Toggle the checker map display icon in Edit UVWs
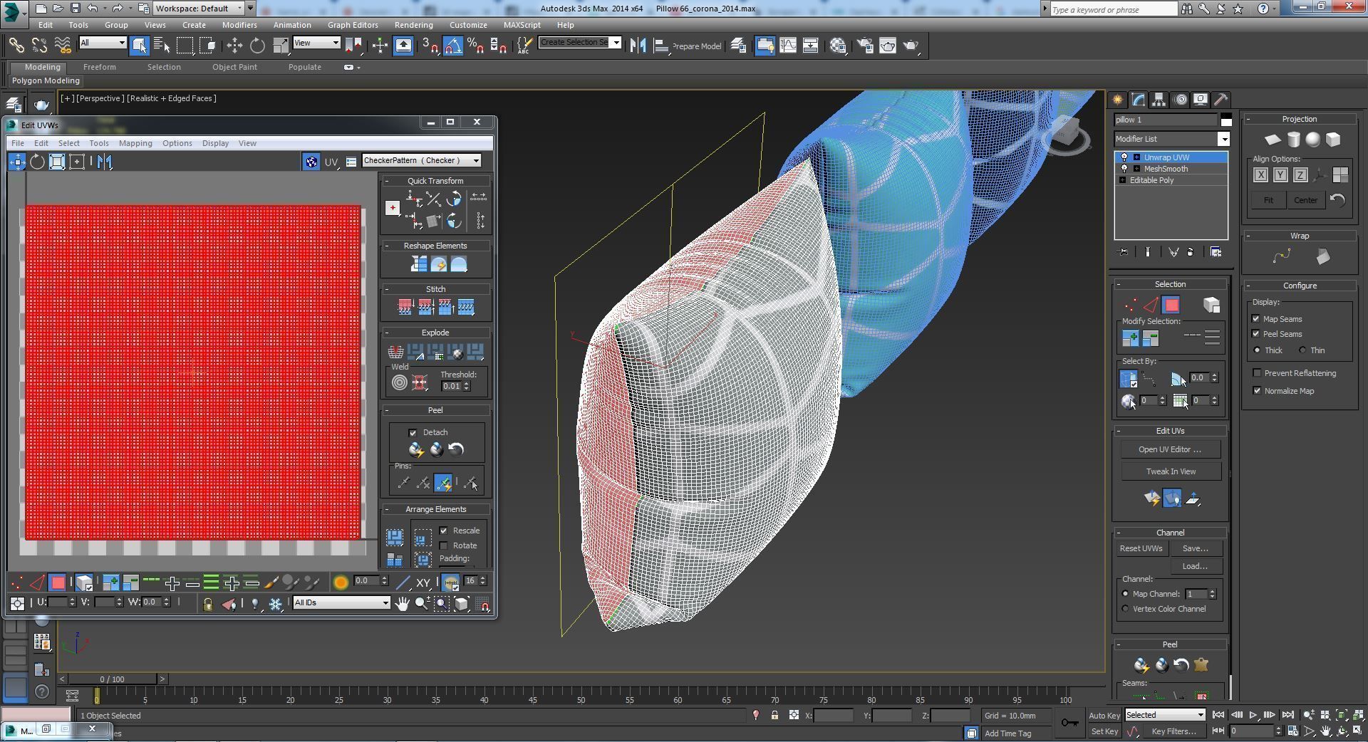Screen dimensions: 1368x742 [x=311, y=162]
